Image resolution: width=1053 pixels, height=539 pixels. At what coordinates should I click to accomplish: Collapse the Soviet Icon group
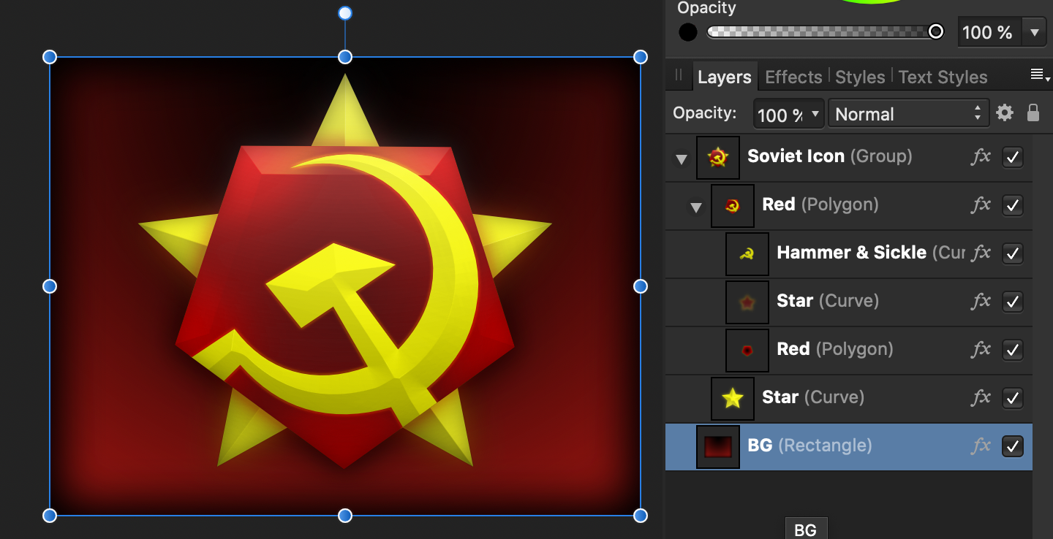point(681,158)
